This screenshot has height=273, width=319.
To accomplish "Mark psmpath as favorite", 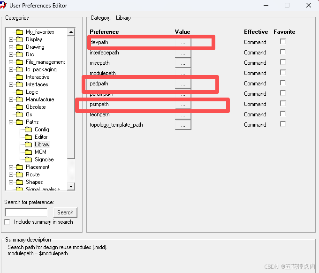I will [283, 103].
